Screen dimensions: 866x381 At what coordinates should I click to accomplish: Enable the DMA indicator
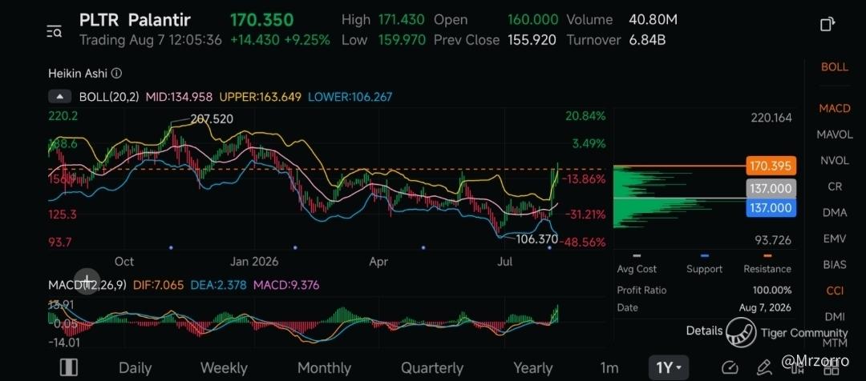pos(834,212)
